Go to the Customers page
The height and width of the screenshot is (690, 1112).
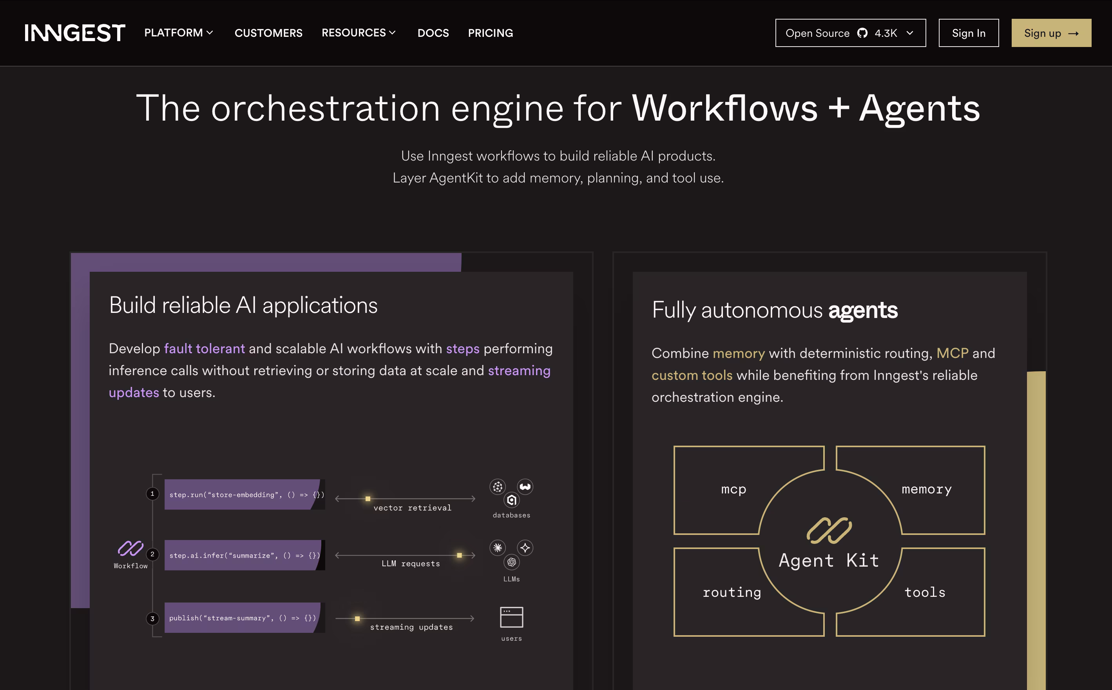[268, 33]
